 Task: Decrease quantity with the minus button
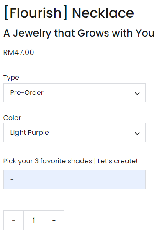[x=13, y=220]
